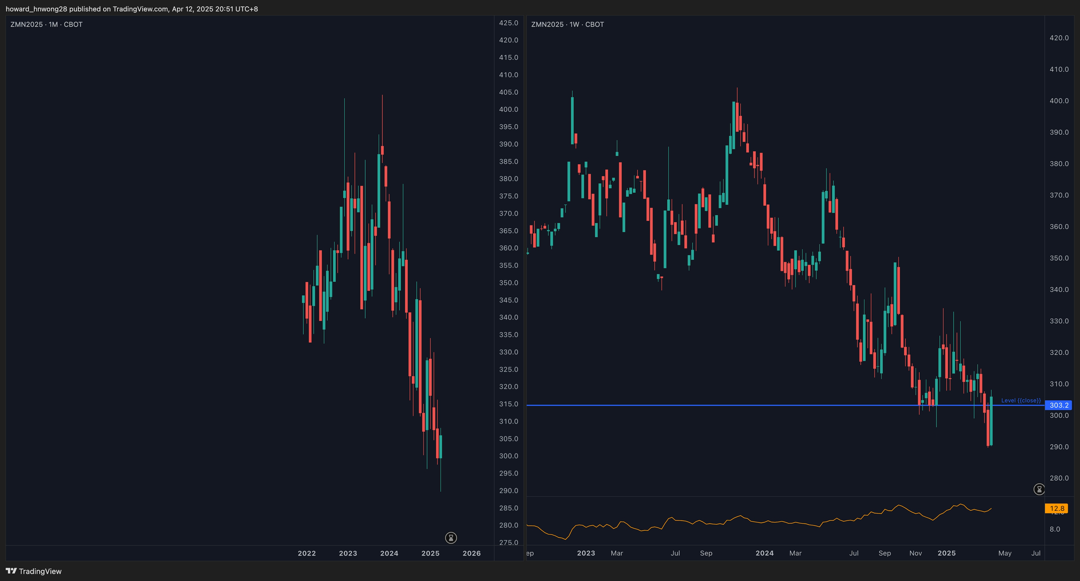
Task: Click the 2022 label on monthly time axis
Action: (307, 553)
